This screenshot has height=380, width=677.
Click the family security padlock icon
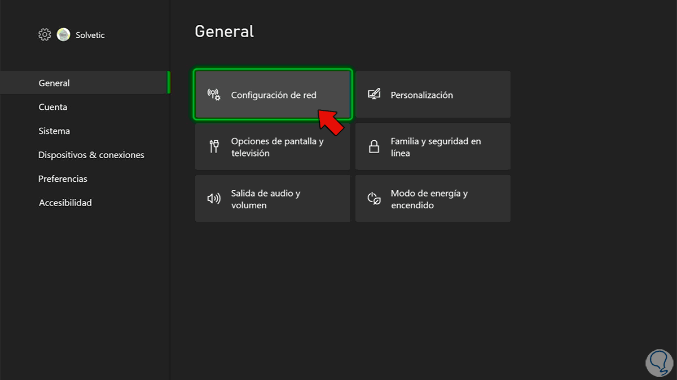(373, 147)
